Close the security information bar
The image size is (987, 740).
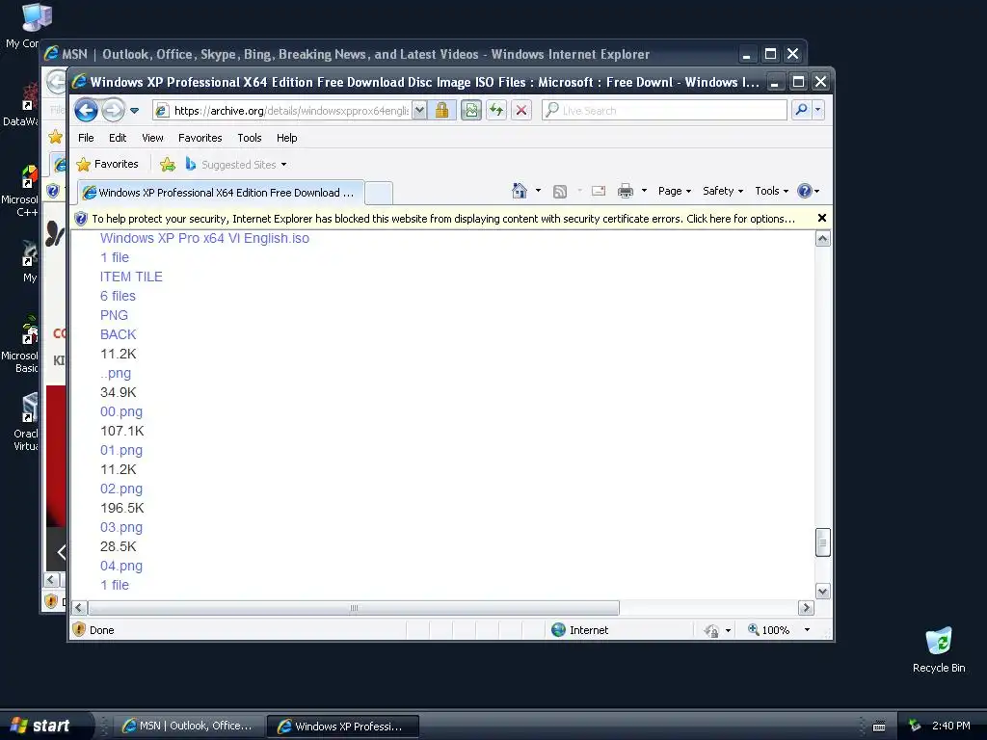coord(821,218)
